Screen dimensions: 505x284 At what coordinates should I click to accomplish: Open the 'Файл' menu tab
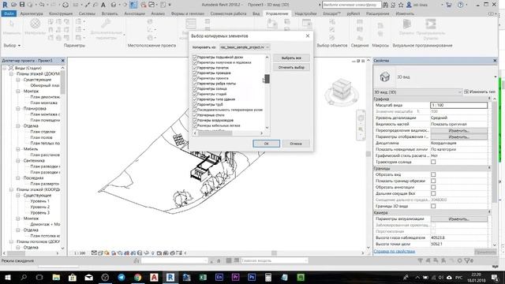pos(9,13)
